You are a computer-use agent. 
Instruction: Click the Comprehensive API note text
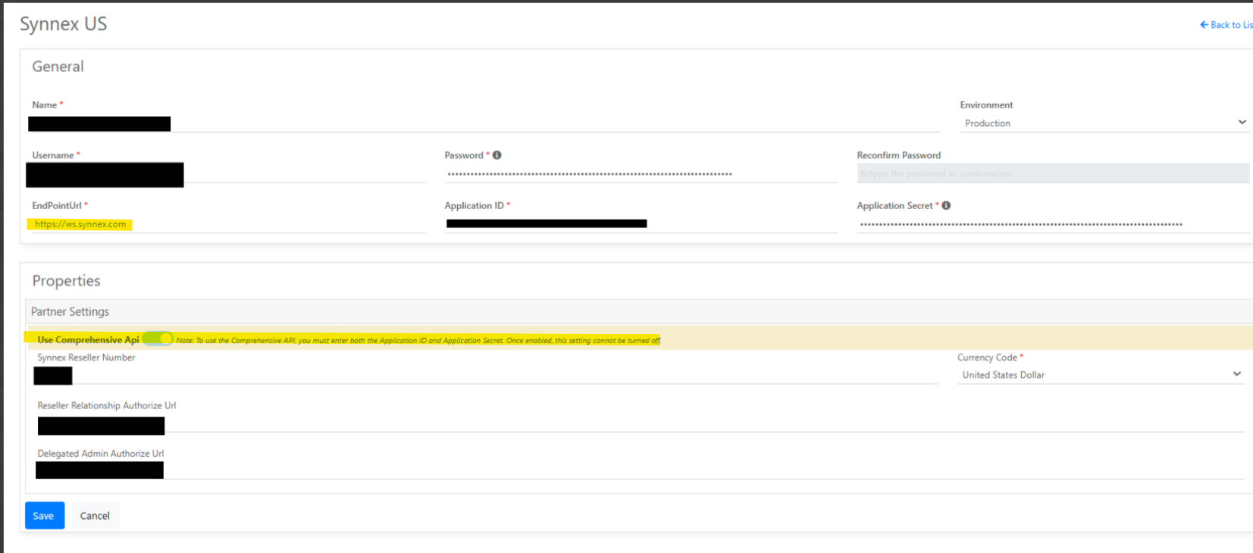(418, 340)
